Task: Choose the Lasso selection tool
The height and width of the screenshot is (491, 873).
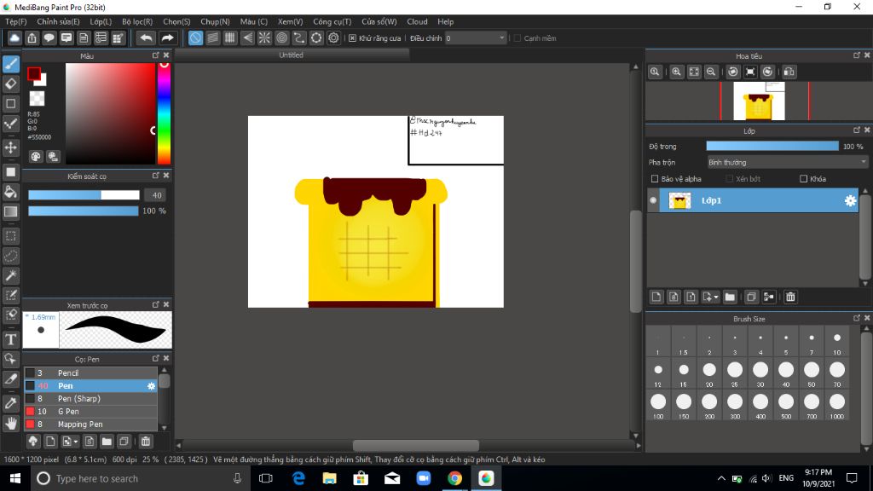Action: pyautogui.click(x=10, y=256)
